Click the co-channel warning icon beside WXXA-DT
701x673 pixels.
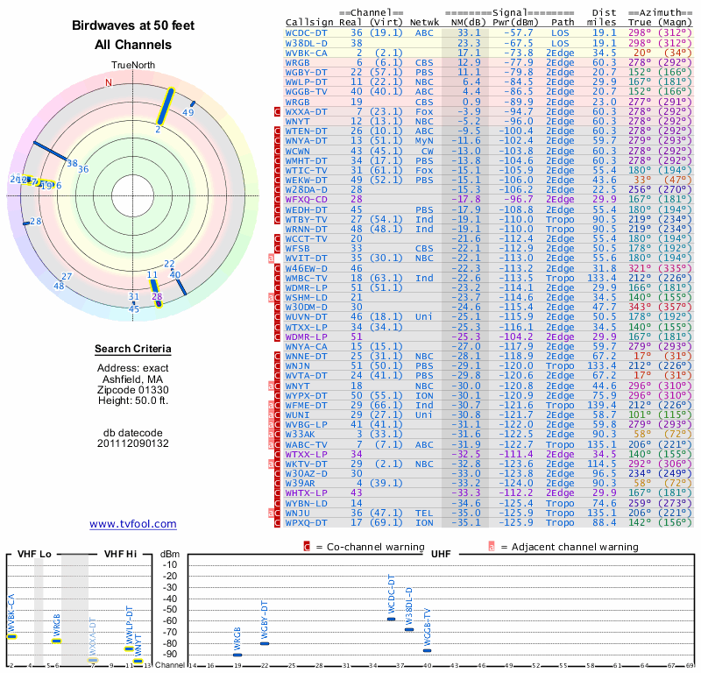point(278,111)
